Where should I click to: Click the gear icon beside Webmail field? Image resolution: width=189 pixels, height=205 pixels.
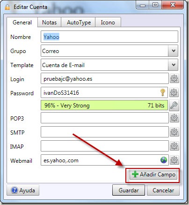174,160
